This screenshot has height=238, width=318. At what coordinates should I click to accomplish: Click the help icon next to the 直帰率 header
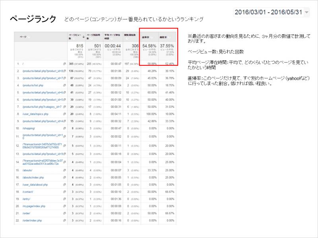click(x=152, y=37)
